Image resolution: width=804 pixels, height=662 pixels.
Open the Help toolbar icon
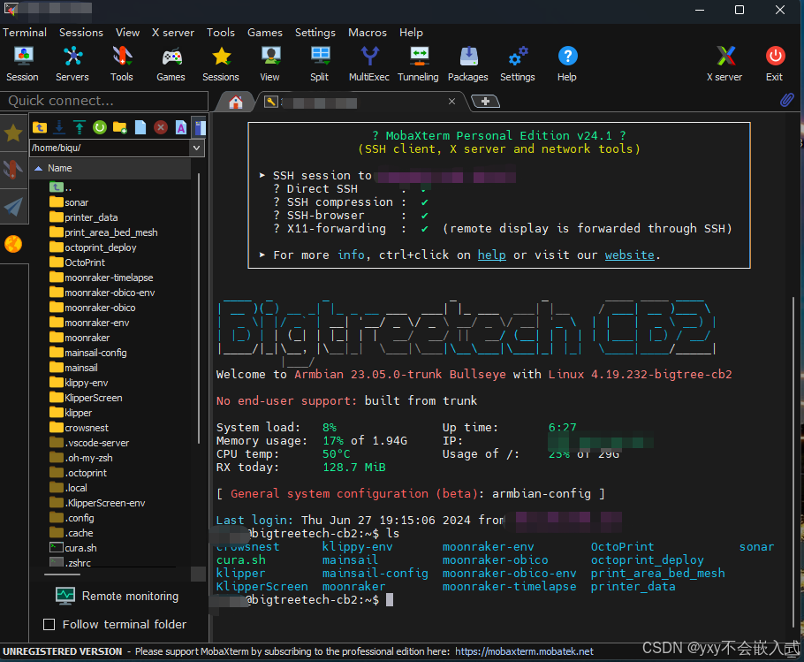click(x=567, y=65)
